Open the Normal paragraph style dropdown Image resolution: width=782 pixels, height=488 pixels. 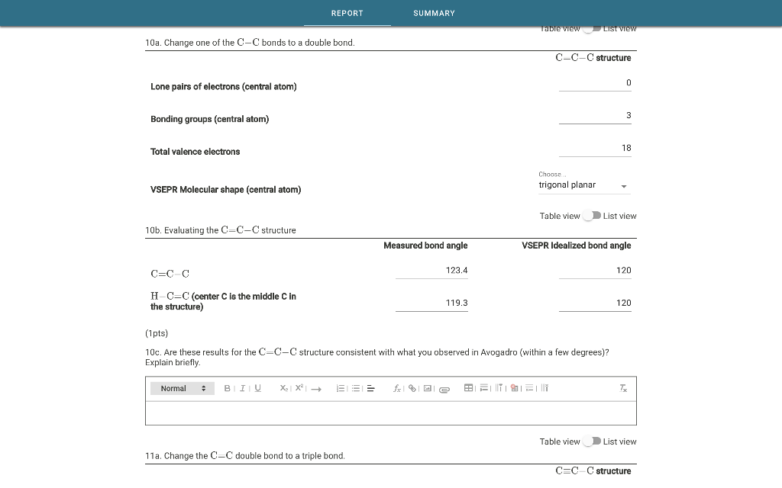tap(182, 388)
